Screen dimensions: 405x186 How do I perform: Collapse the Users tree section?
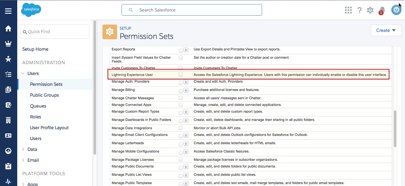coord(23,73)
